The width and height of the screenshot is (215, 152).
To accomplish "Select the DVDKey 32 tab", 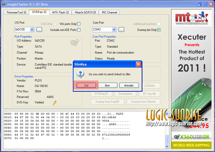I will (x=39, y=12).
